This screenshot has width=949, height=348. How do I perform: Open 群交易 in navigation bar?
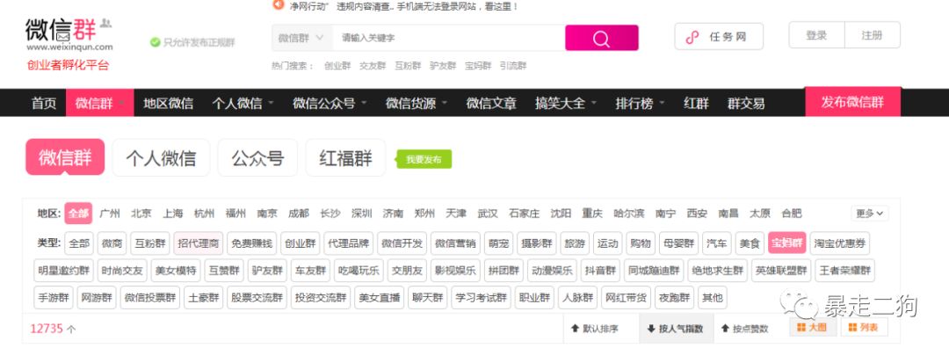tap(746, 104)
